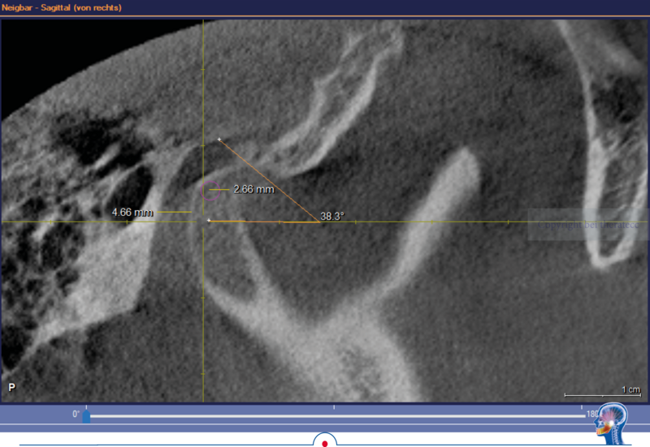Click the vertical yellow crosshair line
Screen dimensions: 650x447
coord(203,325)
